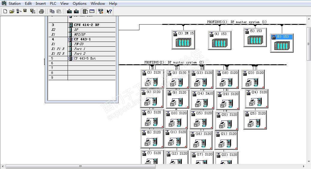Select the (6) 153 station on PROFIBUS(1)
Viewport: 311px width, 169px height.
(282, 43)
